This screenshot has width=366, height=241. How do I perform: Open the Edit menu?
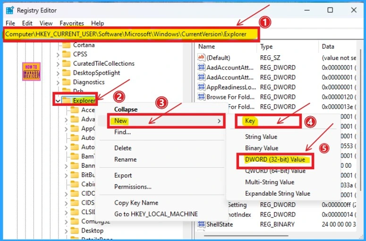coord(27,23)
